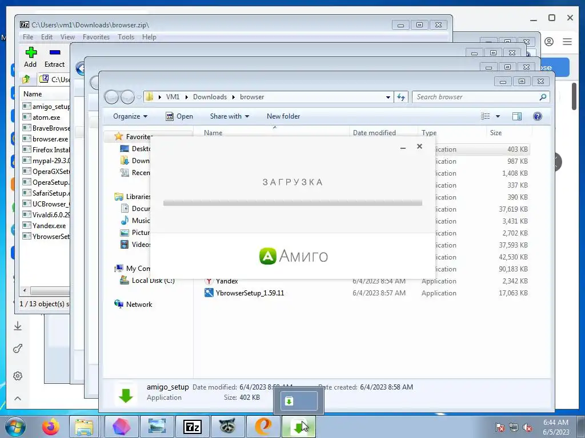Screen dimensions: 585x438
Task: Open the address bar history dropdown
Action: pos(388,97)
